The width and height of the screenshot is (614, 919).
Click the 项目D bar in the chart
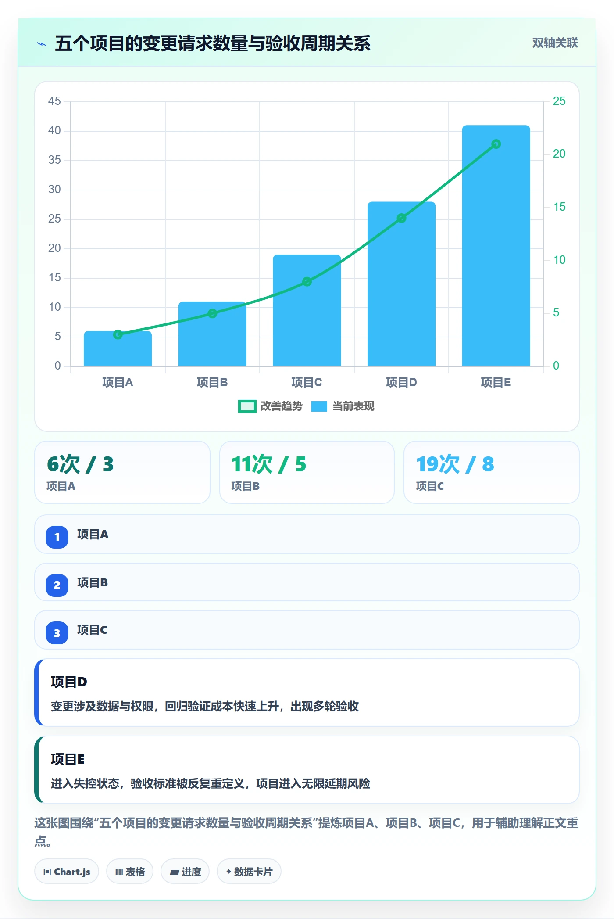(401, 284)
